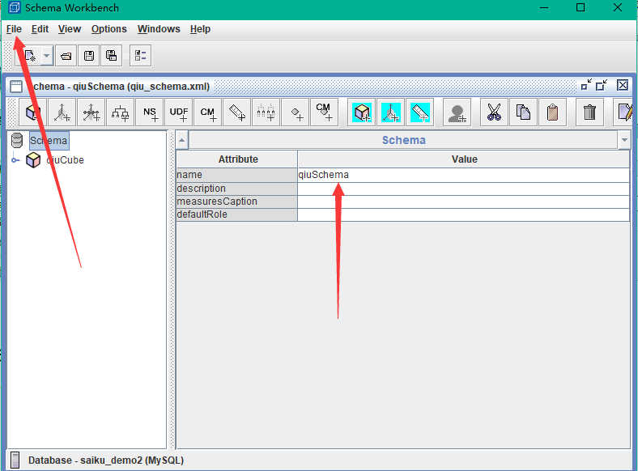Click the Add Level icon
This screenshot has height=471, width=638.
click(266, 112)
